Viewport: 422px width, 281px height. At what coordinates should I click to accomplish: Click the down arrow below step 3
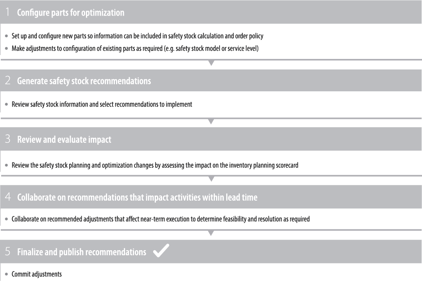211,179
